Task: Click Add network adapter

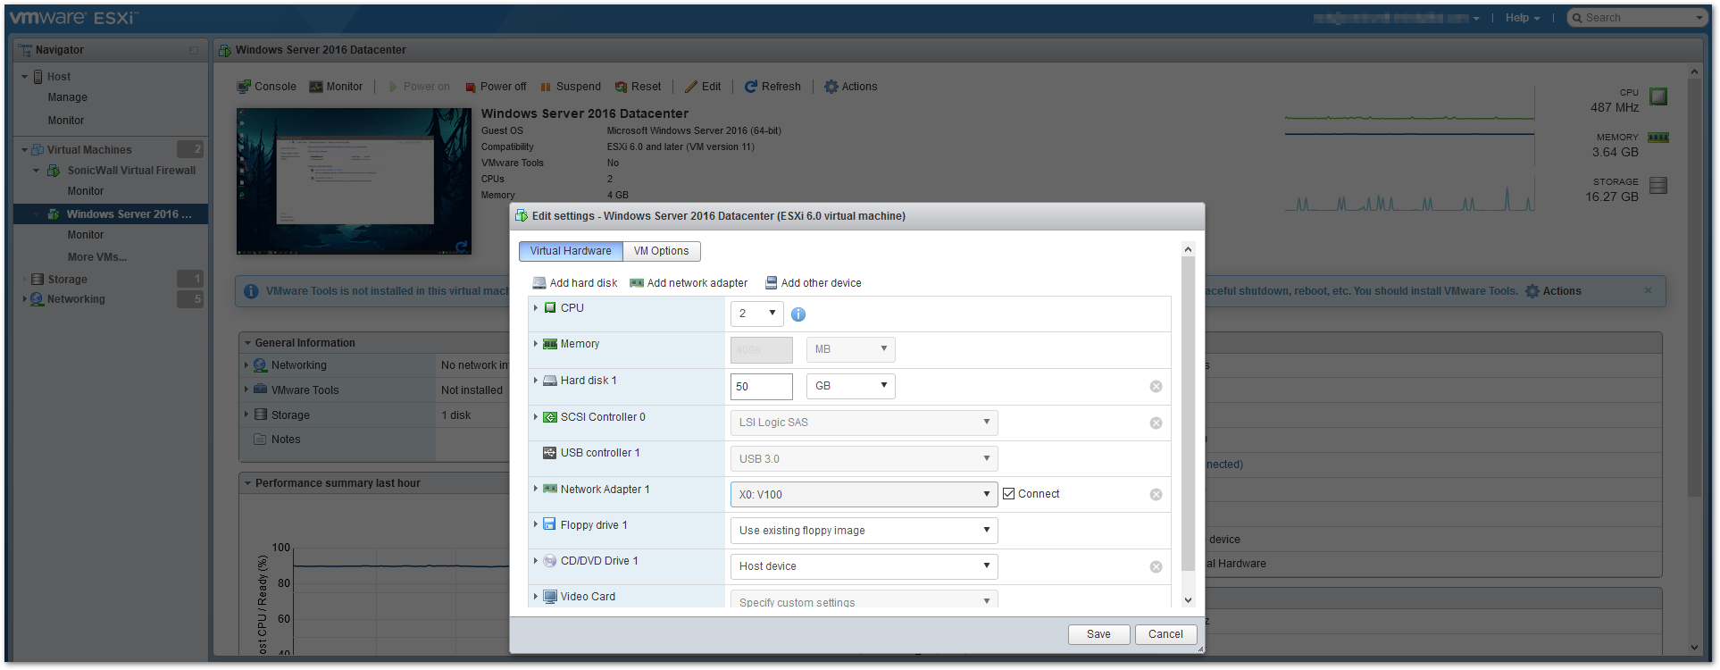Action: [689, 283]
